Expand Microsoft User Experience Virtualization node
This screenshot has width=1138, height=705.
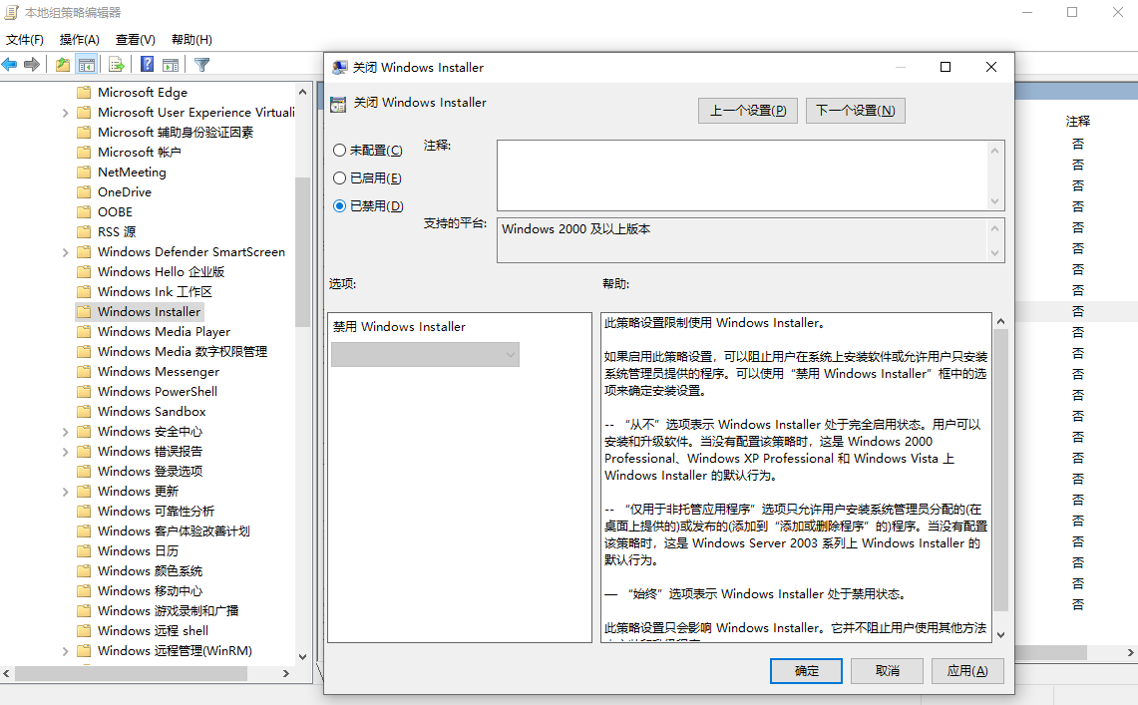point(65,113)
